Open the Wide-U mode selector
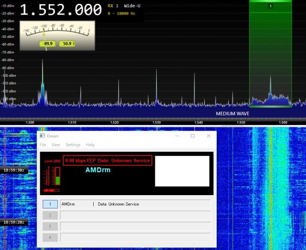Viewport: 306px width, 250px height. pyautogui.click(x=132, y=6)
